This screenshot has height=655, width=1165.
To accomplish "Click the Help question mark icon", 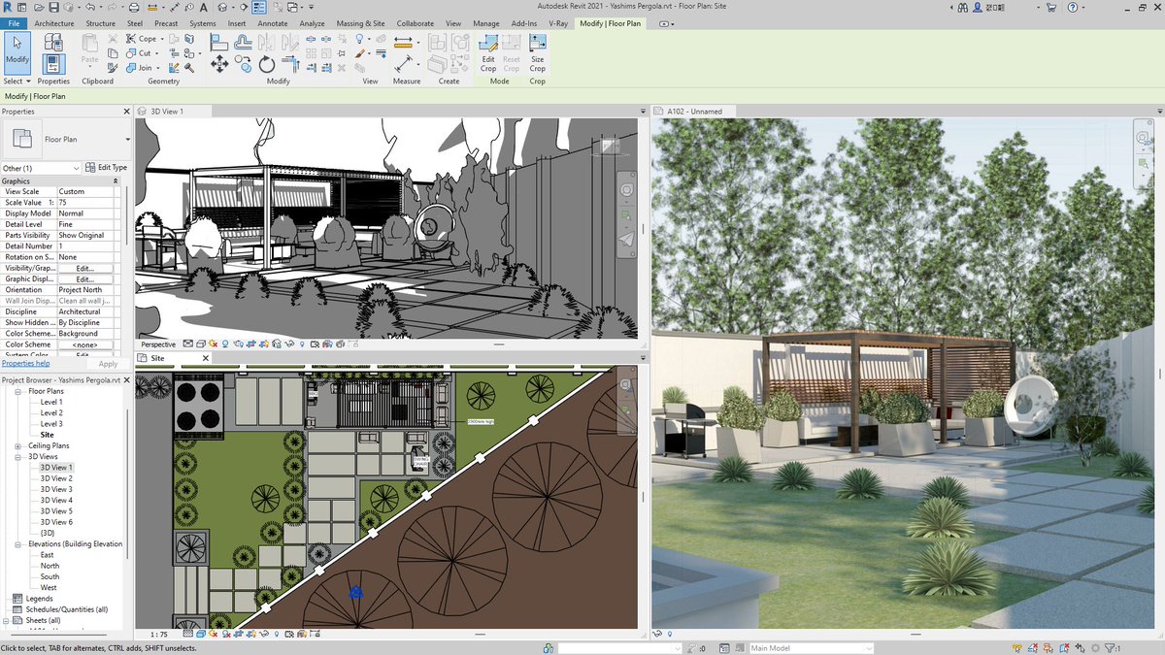I will [x=1073, y=8].
